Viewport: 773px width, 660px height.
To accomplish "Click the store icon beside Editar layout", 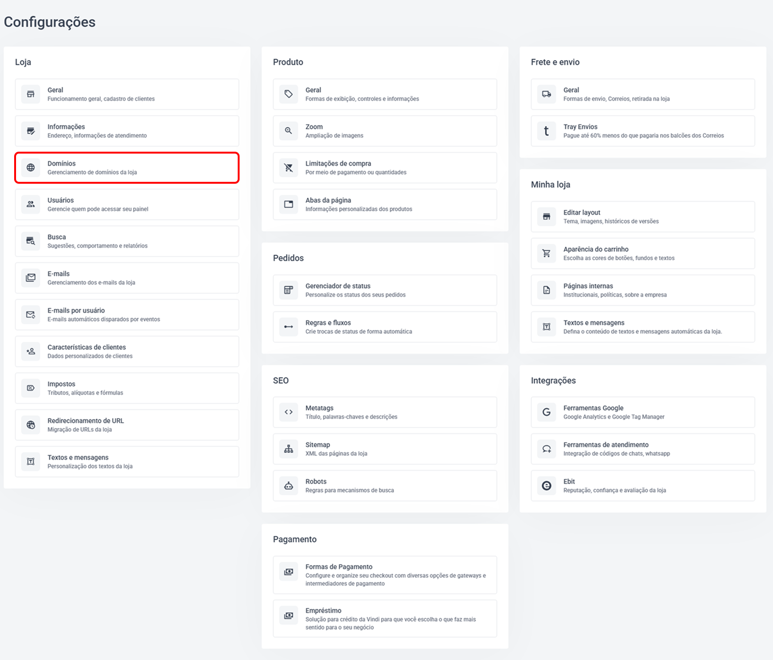I will point(547,217).
